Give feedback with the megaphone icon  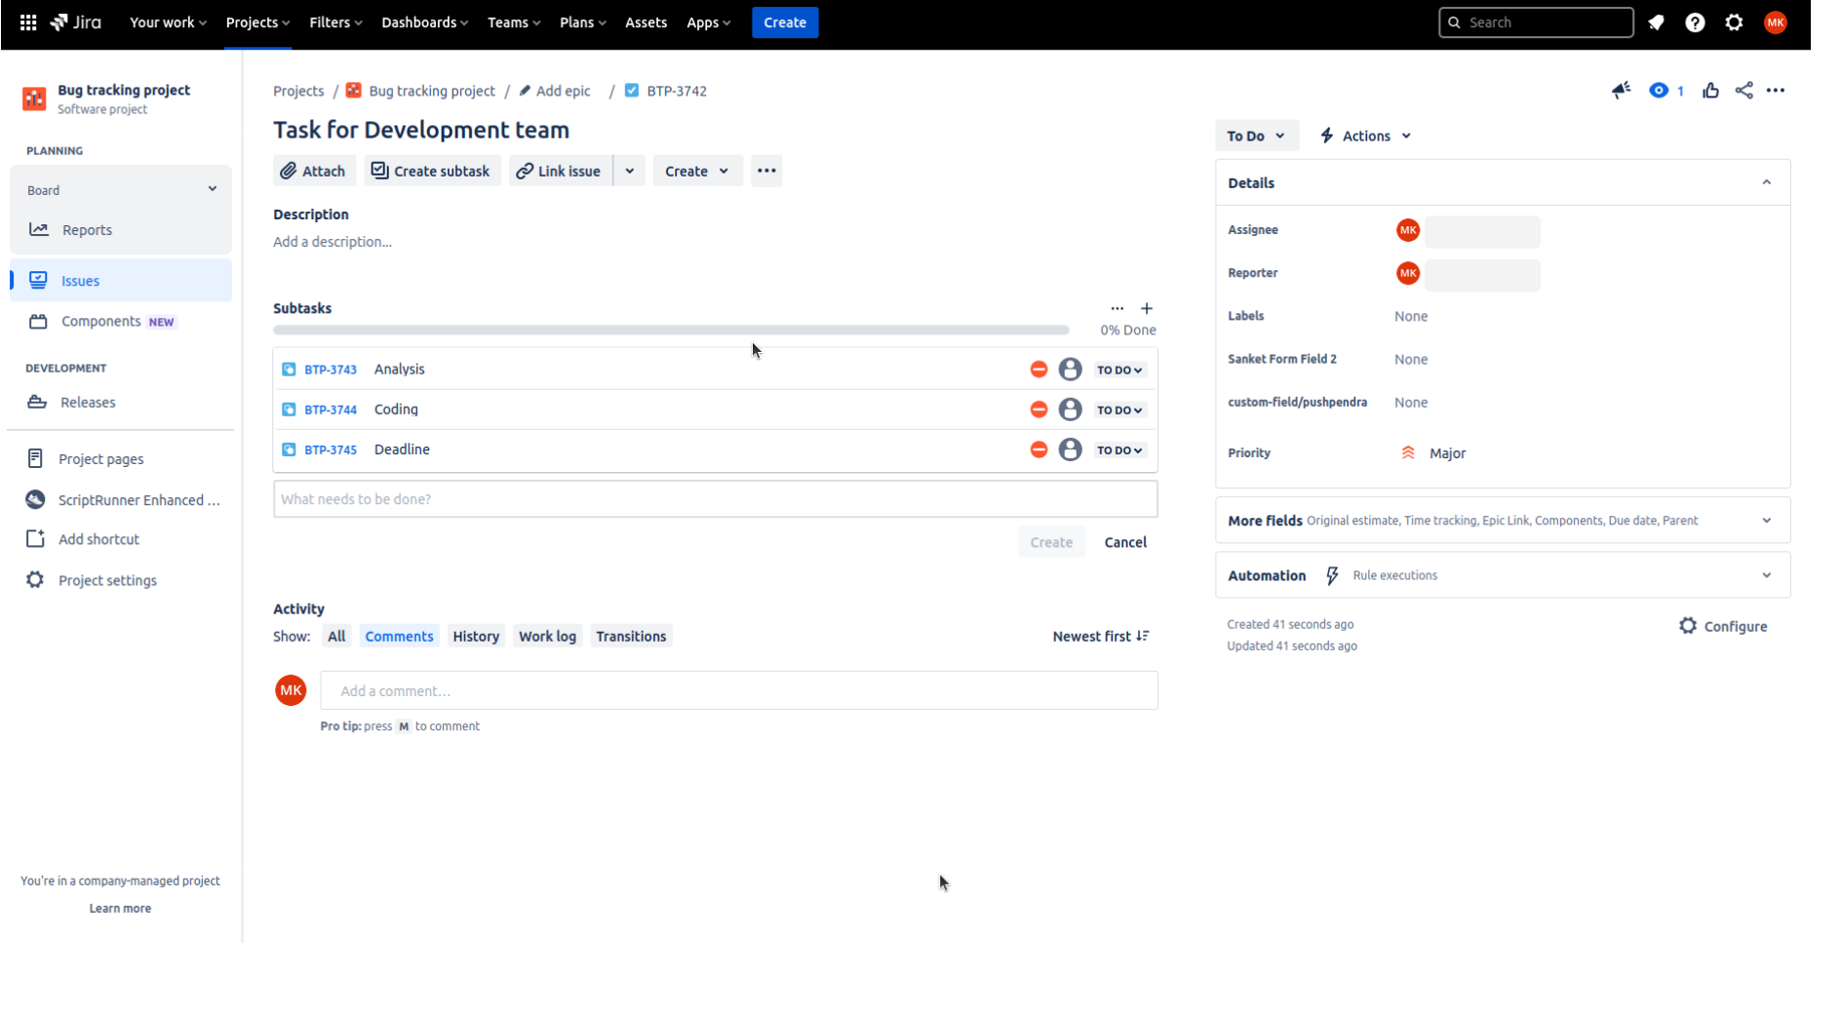tap(1621, 90)
